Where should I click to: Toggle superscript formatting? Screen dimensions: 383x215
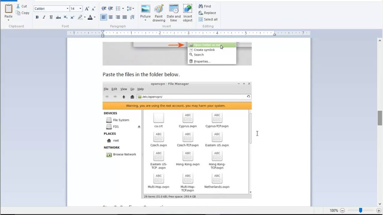(x=72, y=17)
